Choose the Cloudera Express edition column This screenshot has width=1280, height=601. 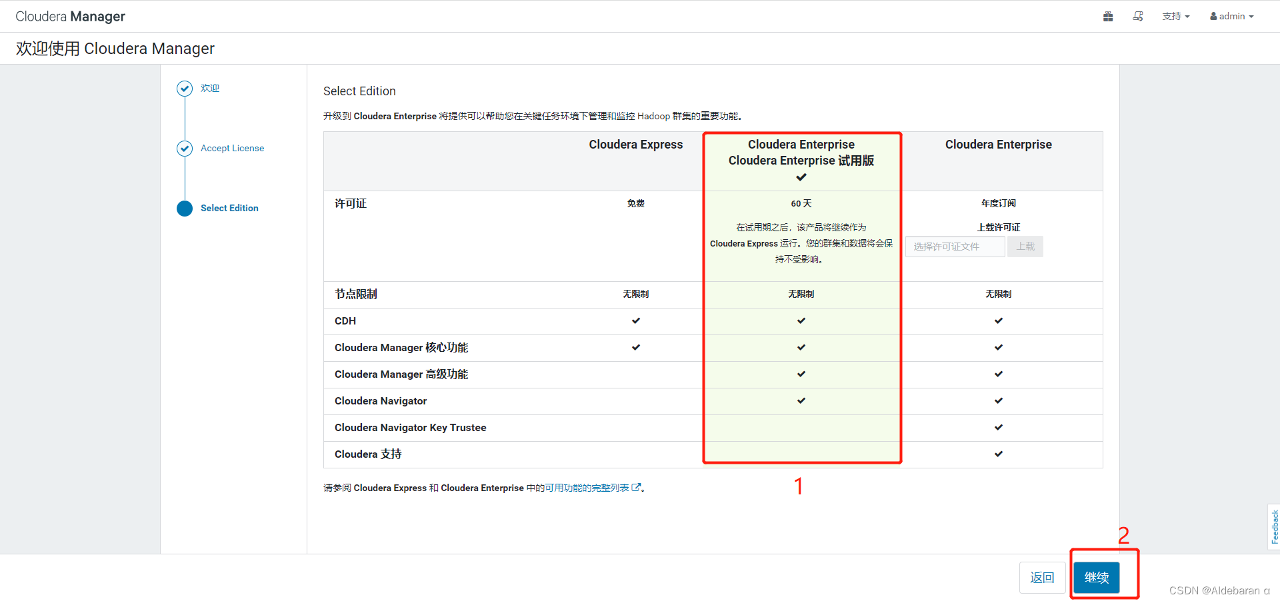[x=636, y=145]
